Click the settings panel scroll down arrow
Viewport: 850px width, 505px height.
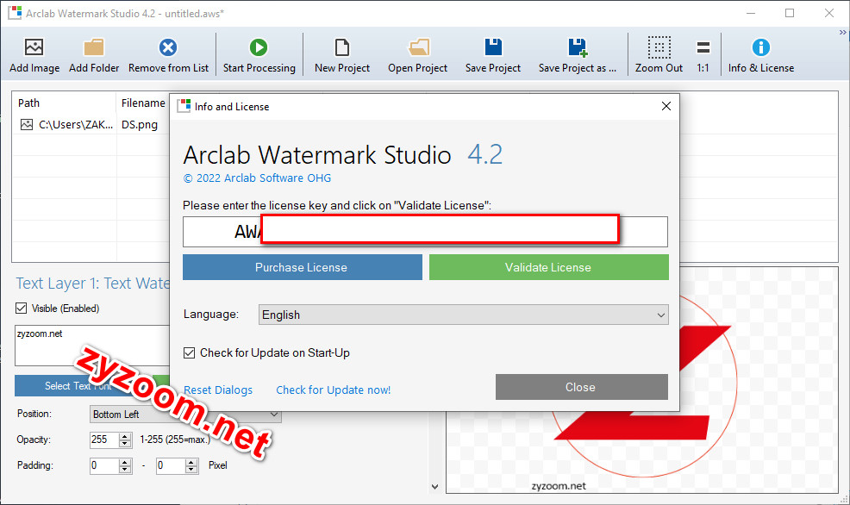tap(434, 487)
